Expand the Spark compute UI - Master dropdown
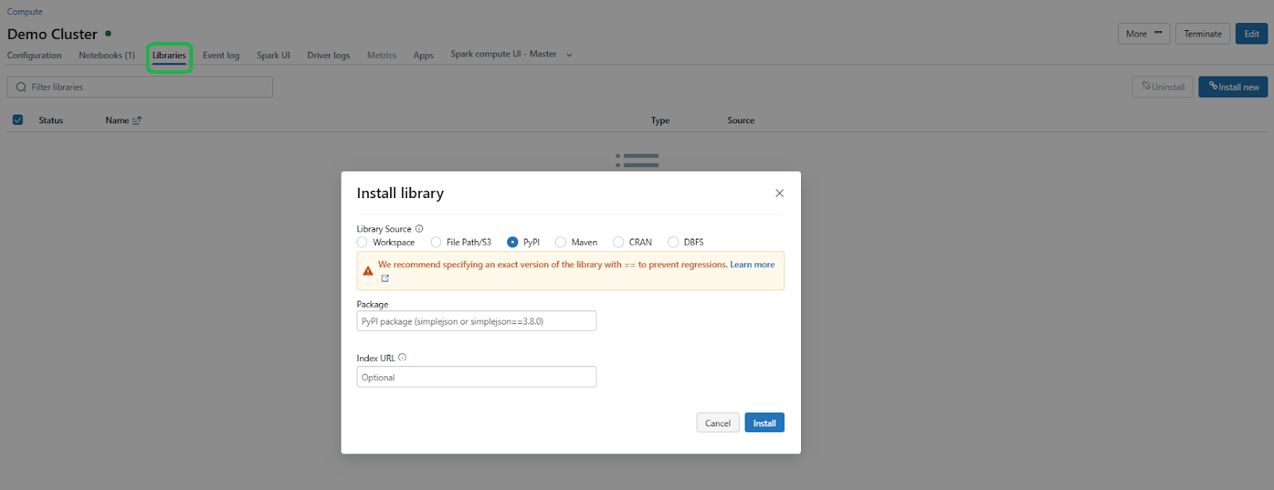Viewport: 1274px width, 490px height. click(569, 55)
